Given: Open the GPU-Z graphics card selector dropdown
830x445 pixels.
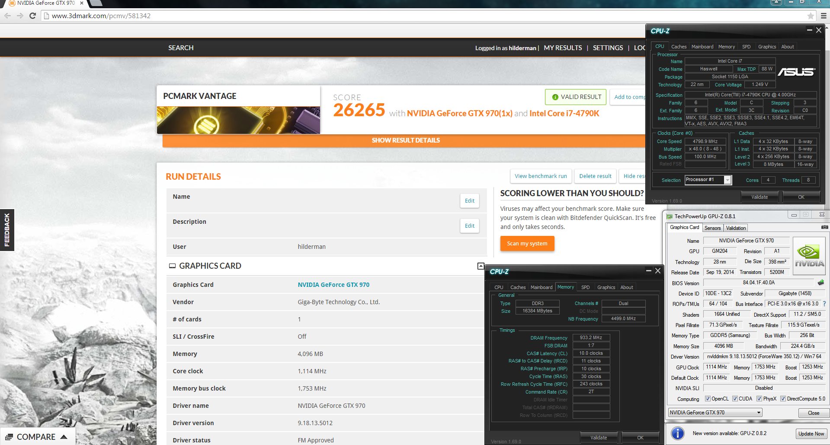Looking at the screenshot, I should (x=715, y=413).
